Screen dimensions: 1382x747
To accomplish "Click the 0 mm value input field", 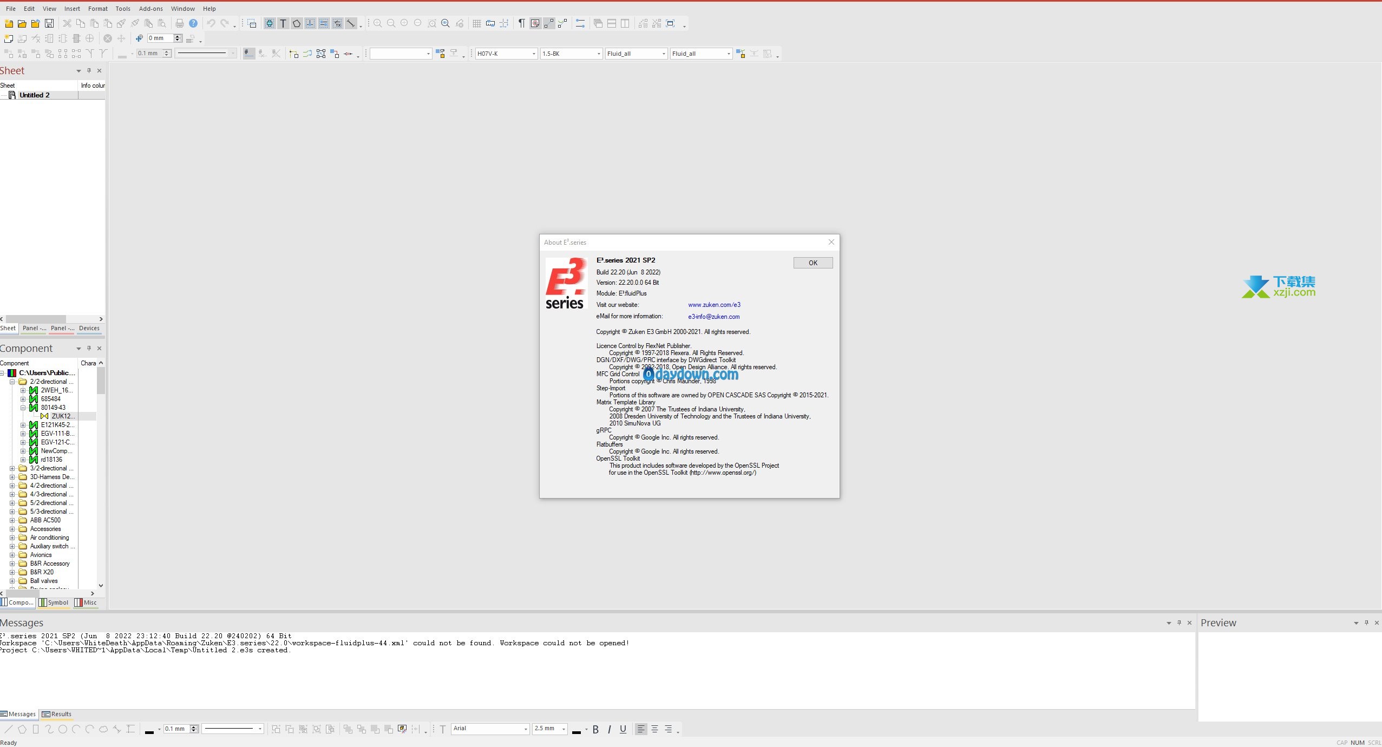I will coord(161,38).
